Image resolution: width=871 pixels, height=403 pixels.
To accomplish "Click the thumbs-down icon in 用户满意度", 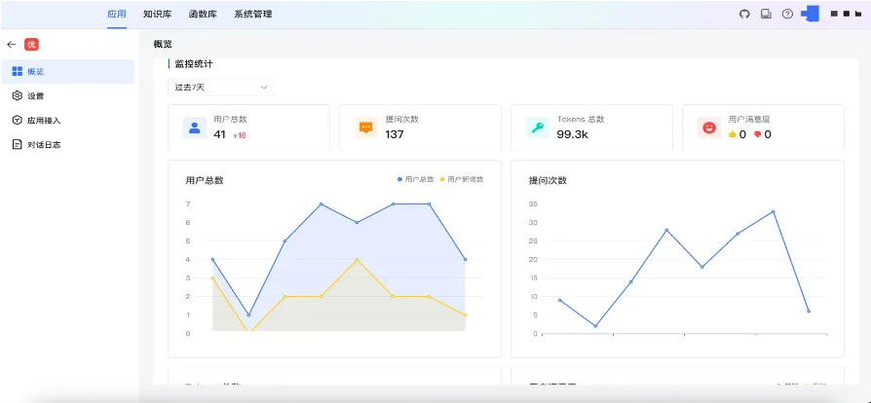I will (757, 134).
